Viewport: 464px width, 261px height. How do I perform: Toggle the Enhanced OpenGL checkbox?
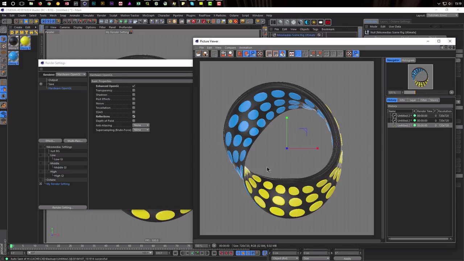tap(134, 86)
